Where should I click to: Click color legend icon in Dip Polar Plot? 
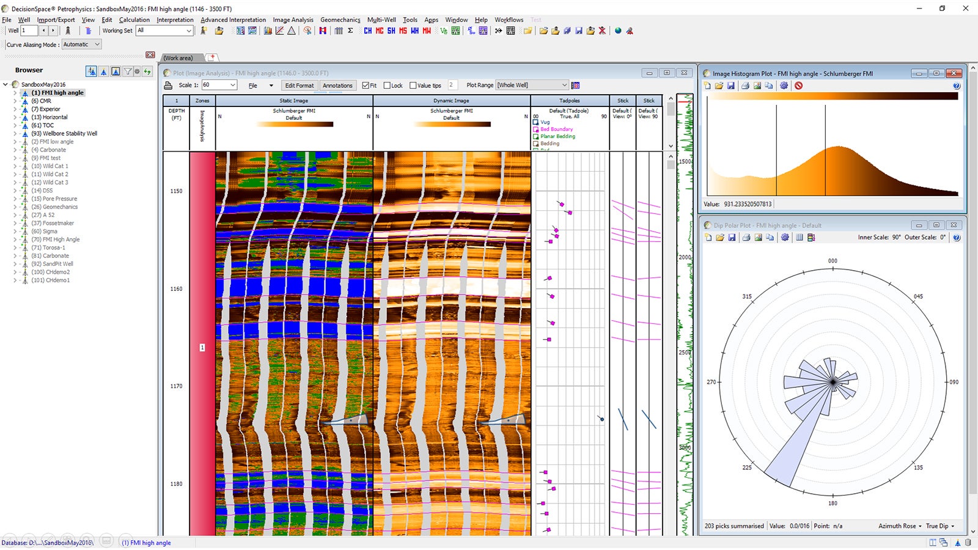(811, 237)
